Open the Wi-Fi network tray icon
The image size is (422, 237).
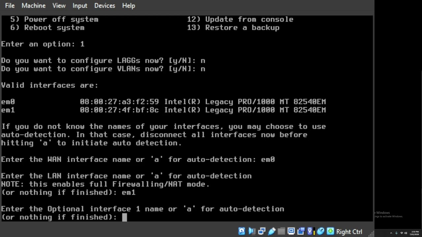[x=402, y=233]
